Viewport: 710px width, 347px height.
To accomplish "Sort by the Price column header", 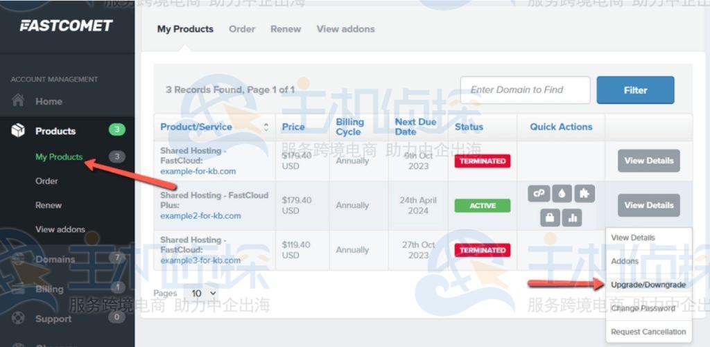I will pyautogui.click(x=293, y=127).
